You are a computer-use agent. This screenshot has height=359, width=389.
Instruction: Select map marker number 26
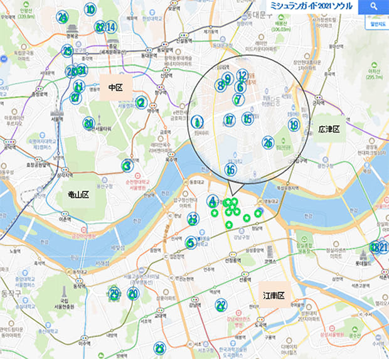pyautogui.click(x=268, y=143)
